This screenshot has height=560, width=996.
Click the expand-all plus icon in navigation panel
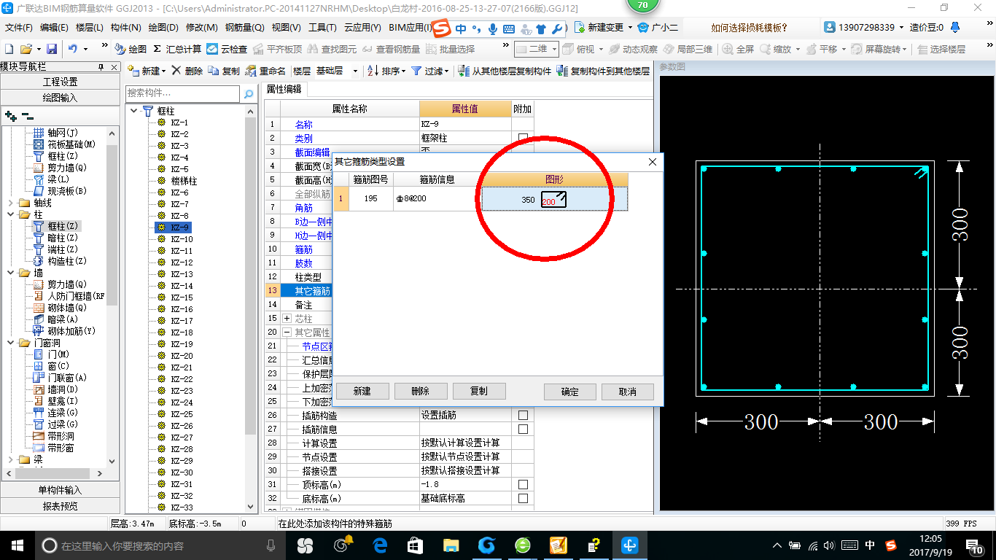point(10,115)
